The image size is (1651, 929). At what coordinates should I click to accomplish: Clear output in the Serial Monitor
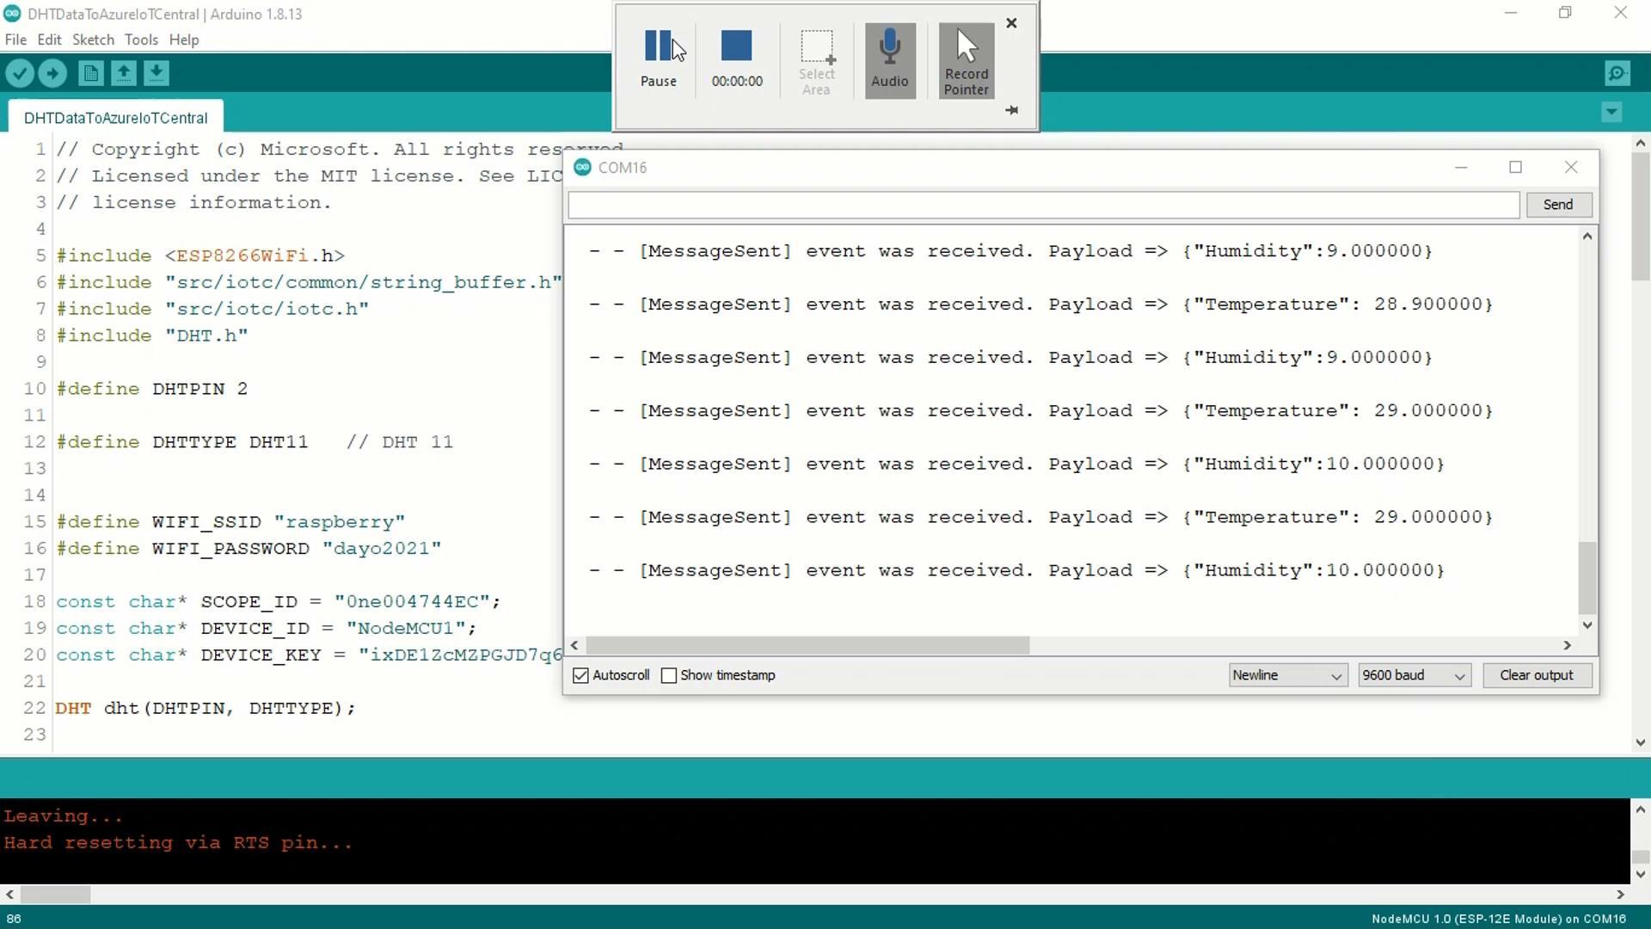[x=1537, y=675]
